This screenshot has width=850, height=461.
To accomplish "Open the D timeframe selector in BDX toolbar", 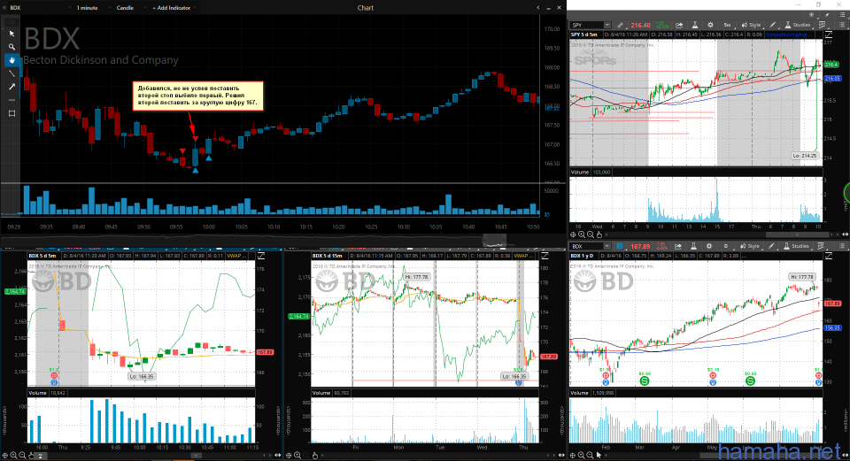I will click(726, 246).
